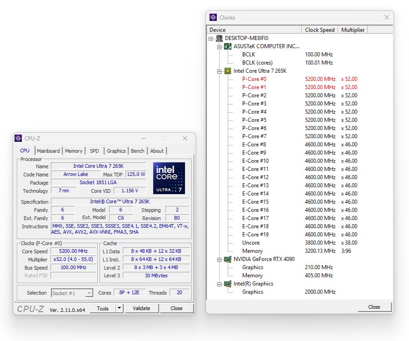Open the SPD tab

point(95,151)
